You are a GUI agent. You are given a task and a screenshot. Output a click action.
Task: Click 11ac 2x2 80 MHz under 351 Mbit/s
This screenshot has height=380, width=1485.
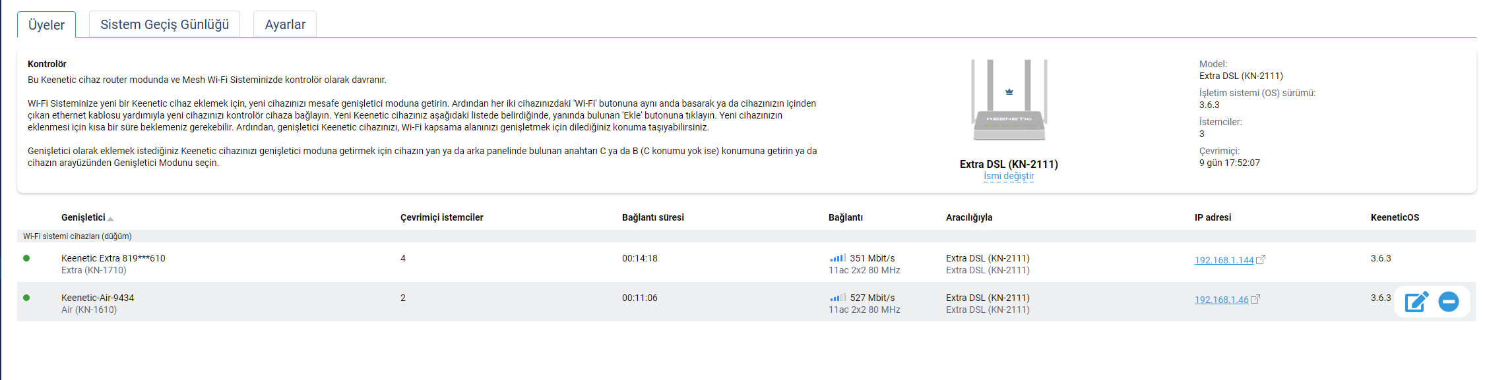pos(864,270)
